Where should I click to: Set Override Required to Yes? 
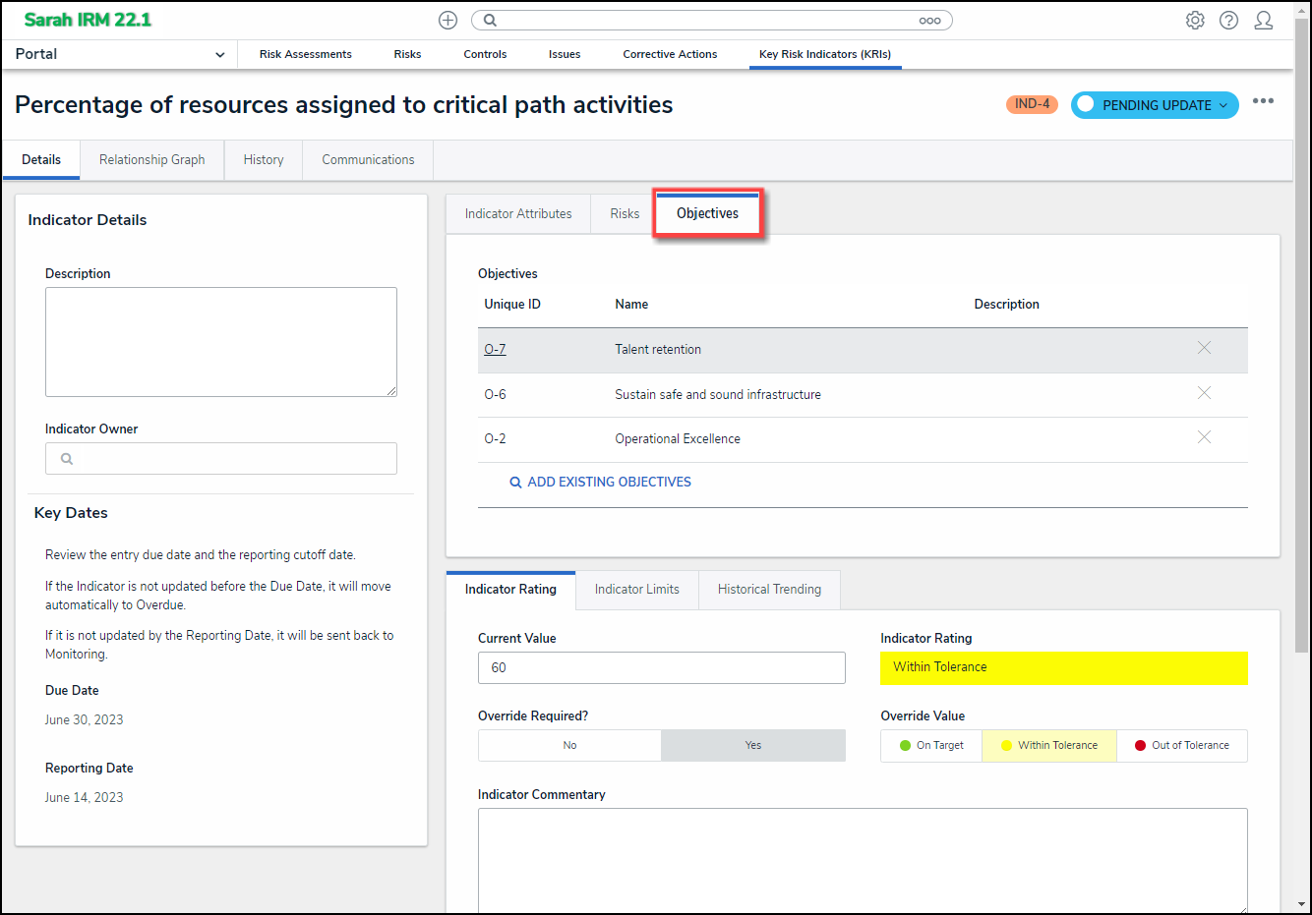coord(752,745)
